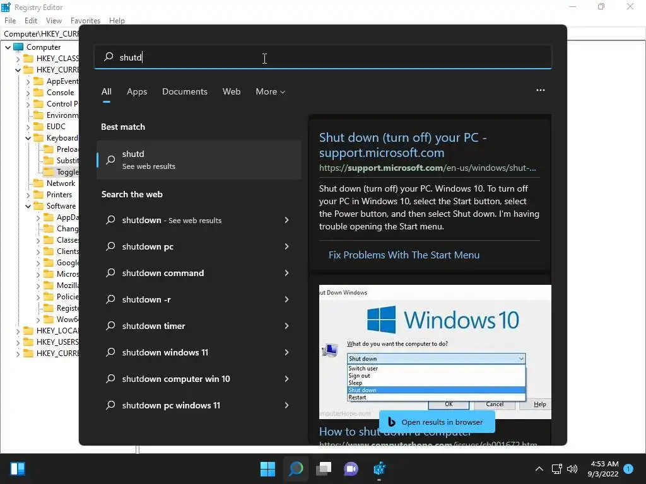Image resolution: width=646 pixels, height=484 pixels.
Task: Click the three-dot options in search panel
Action: coord(541,90)
